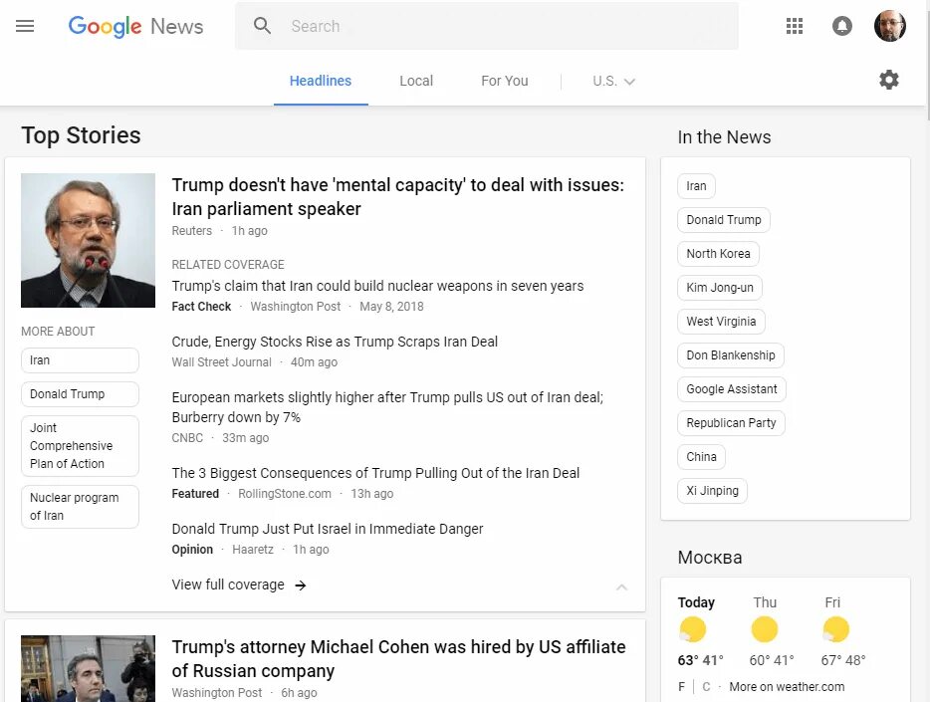The width and height of the screenshot is (930, 702).
Task: Click Google Assistant topic chip
Action: click(731, 389)
